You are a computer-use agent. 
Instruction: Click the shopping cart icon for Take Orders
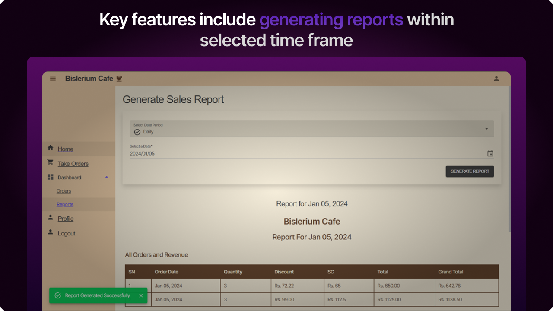pos(50,162)
